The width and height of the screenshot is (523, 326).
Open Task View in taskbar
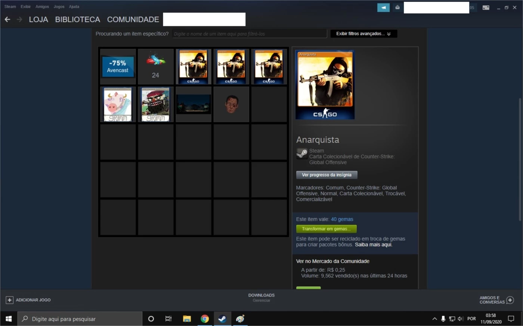point(168,319)
